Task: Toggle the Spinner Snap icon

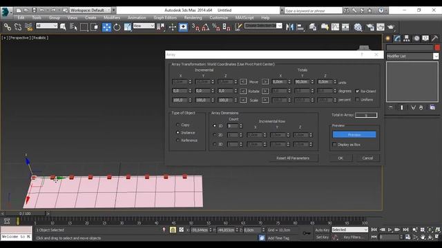Action: (x=227, y=27)
